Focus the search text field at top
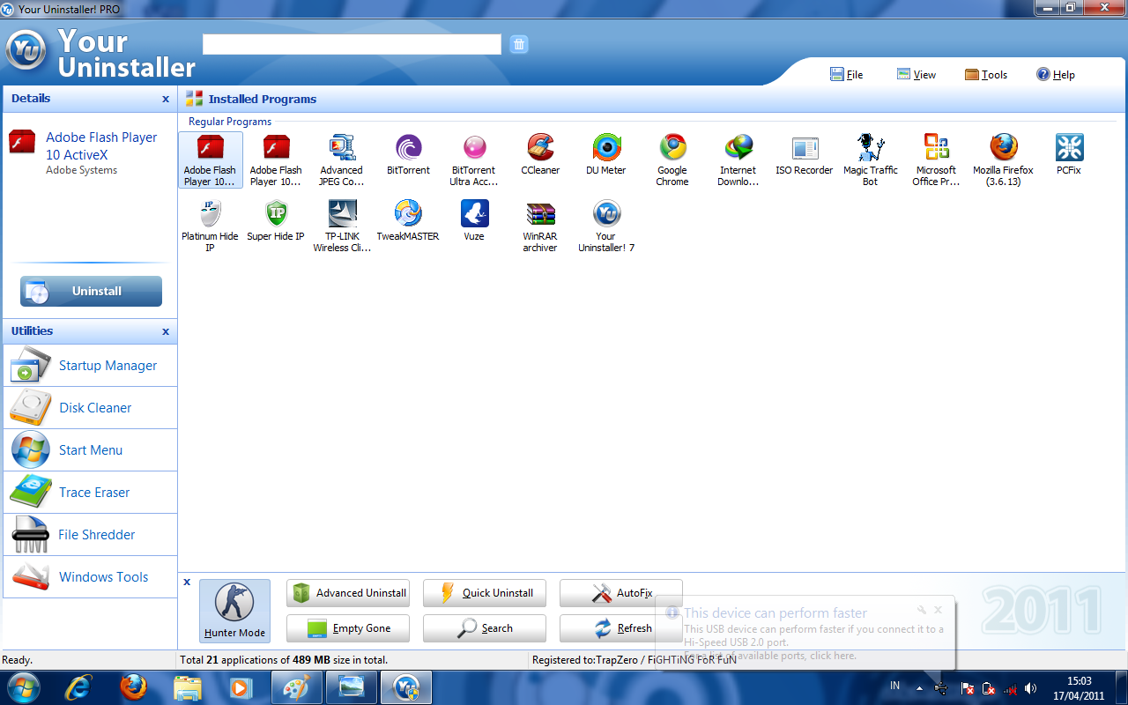The height and width of the screenshot is (705, 1128). (x=352, y=44)
